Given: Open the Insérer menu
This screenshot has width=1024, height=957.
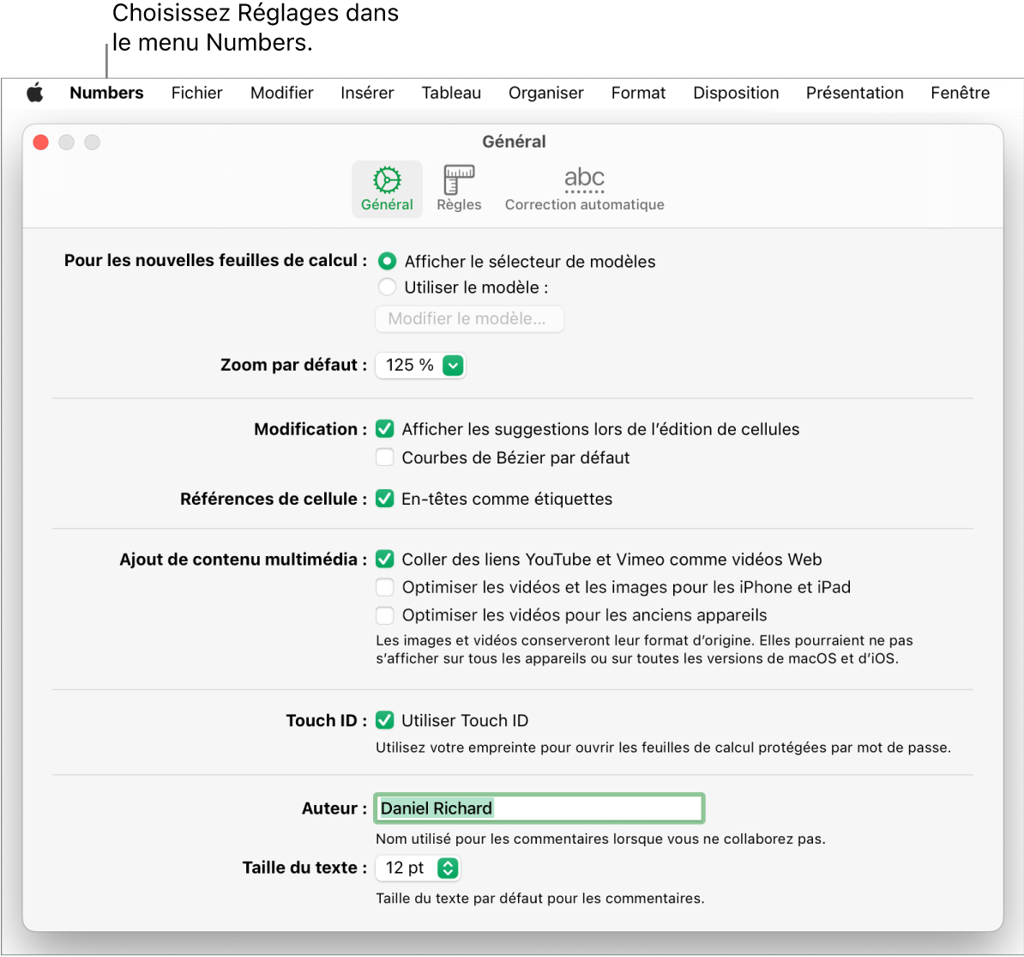Looking at the screenshot, I should (367, 93).
